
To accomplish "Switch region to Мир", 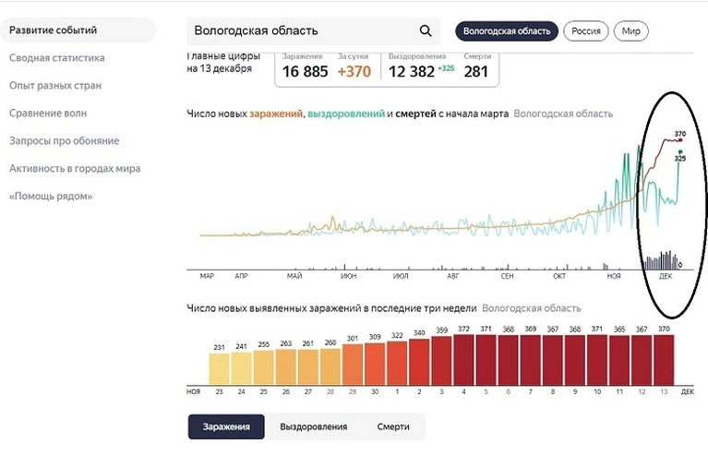I will tap(630, 31).
